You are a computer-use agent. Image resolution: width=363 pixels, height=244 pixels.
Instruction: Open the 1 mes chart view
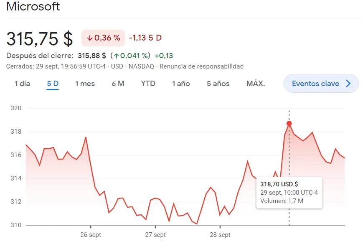(x=85, y=83)
